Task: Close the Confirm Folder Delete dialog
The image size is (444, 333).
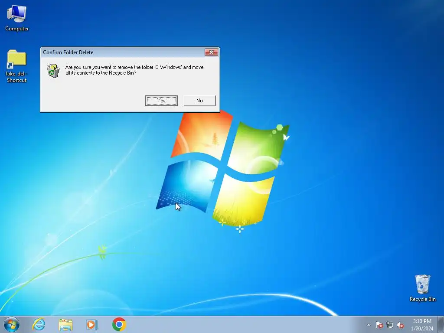Action: click(211, 52)
